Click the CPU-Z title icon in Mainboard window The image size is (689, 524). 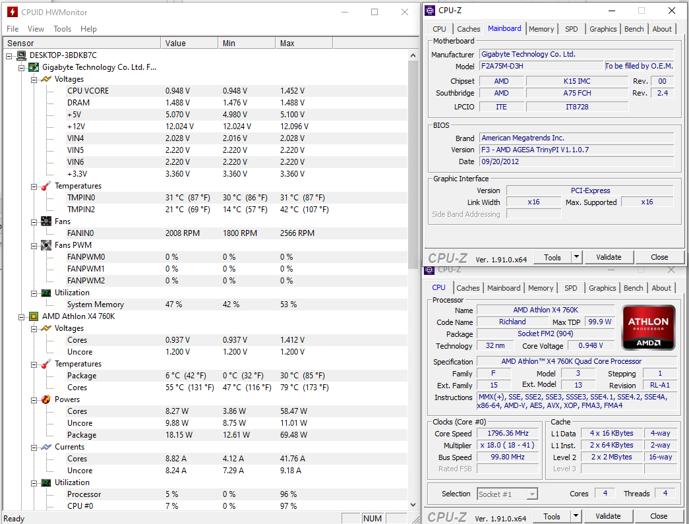[x=430, y=11]
